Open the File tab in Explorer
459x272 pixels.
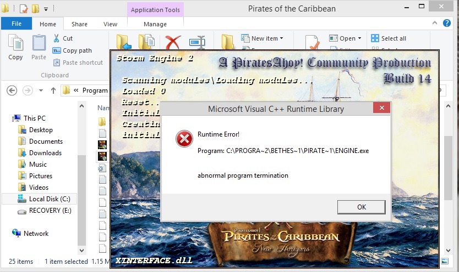pos(17,24)
